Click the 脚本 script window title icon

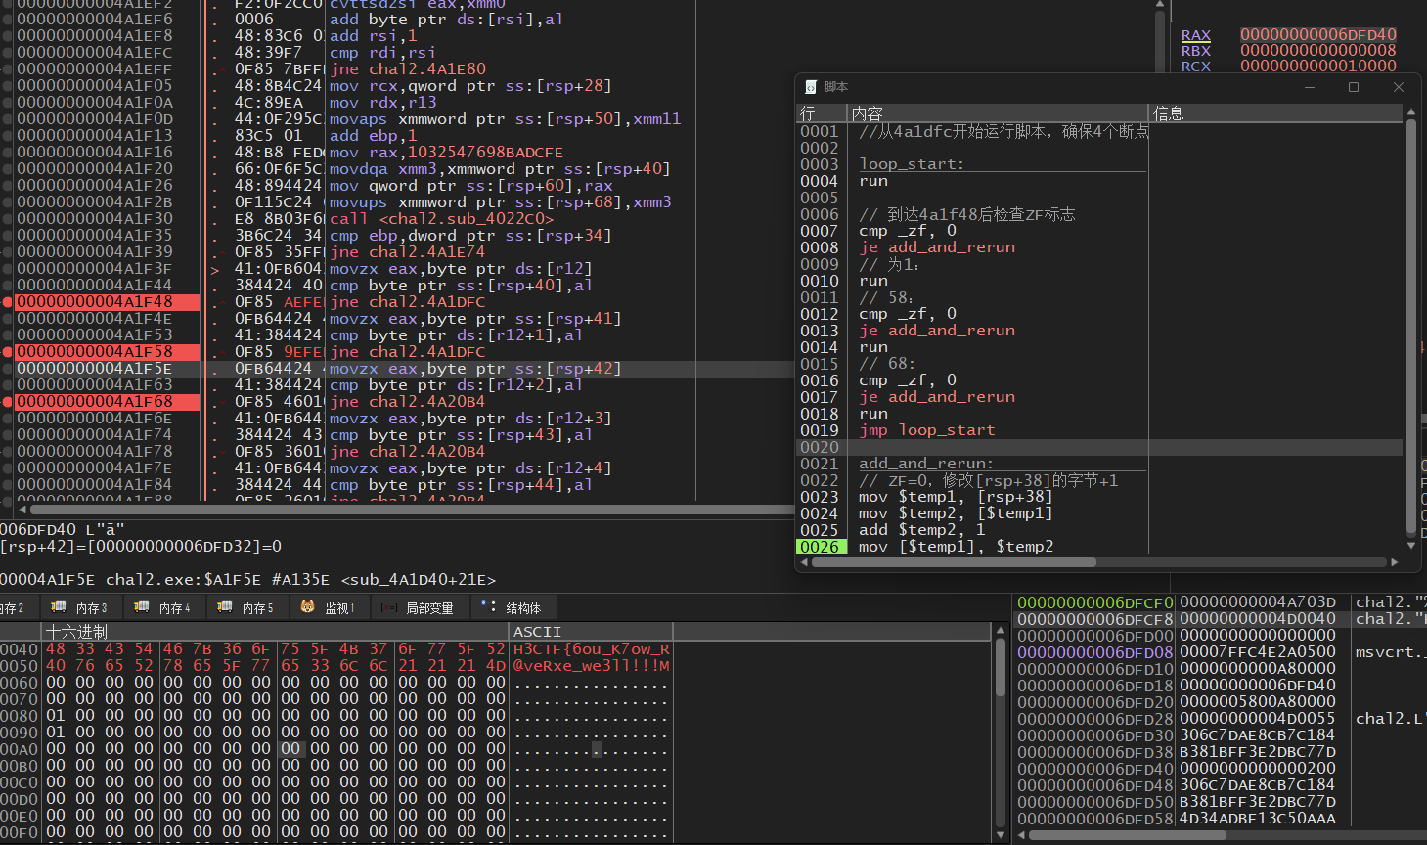[811, 87]
